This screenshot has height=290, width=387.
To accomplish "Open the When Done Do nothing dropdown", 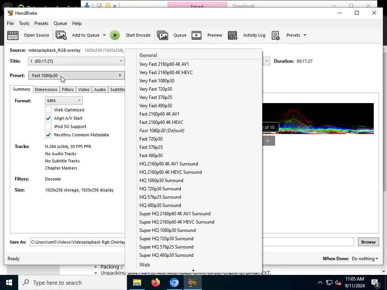I will 365,258.
